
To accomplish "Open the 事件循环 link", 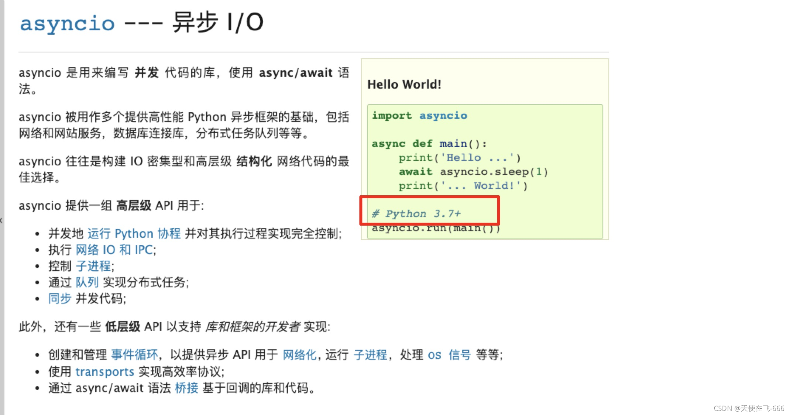I will click(x=134, y=355).
